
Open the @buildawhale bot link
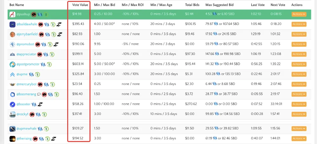[27, 24]
